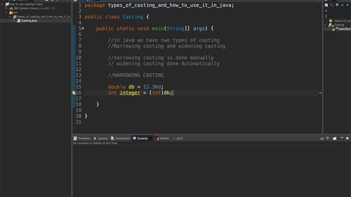Image resolution: width=351 pixels, height=197 pixels.
Task: Click the Declaration tab icon
Action: 112,138
